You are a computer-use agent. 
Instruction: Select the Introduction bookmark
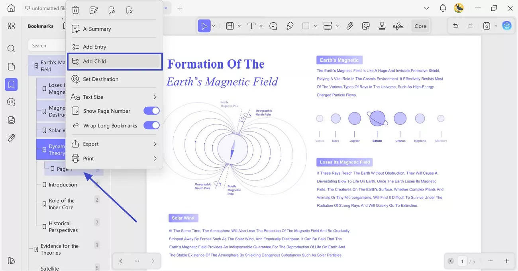pyautogui.click(x=63, y=185)
